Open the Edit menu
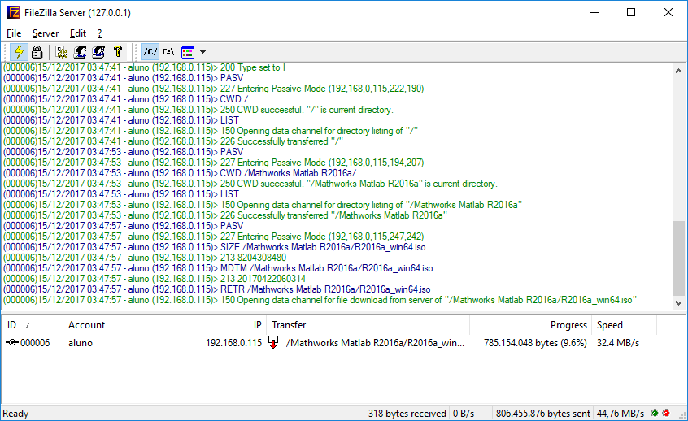Viewport: 688px width, 421px height. tap(77, 33)
